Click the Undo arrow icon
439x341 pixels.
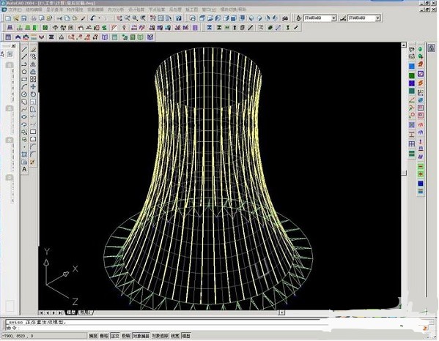pos(93,18)
